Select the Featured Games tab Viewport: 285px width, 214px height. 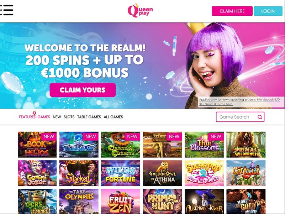35,117
